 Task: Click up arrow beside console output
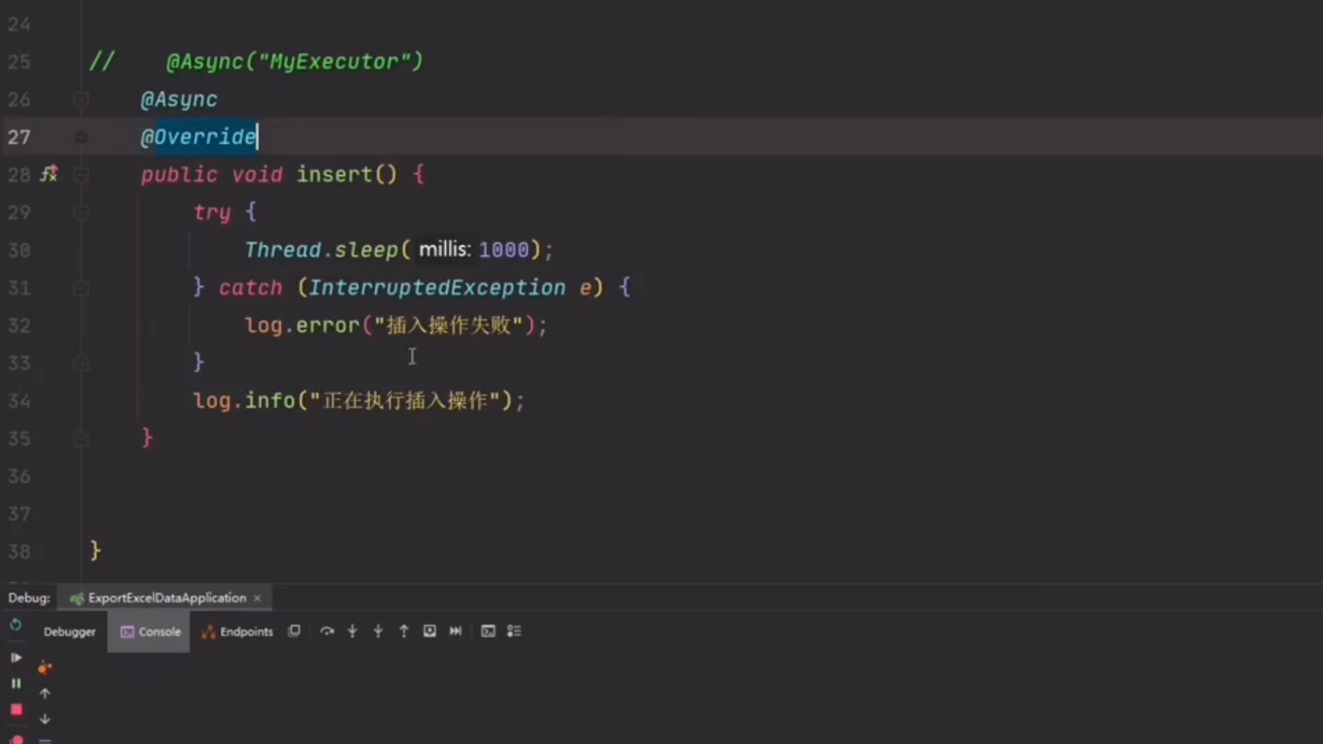(45, 694)
